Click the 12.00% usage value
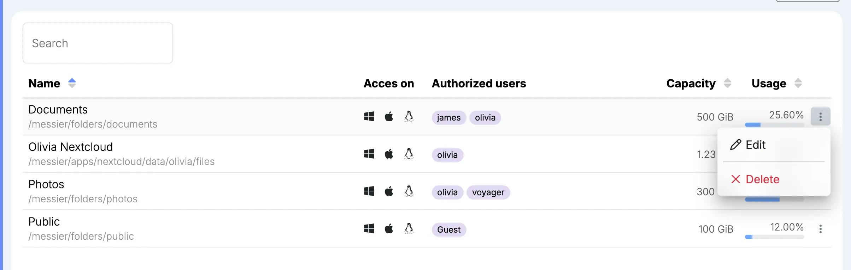This screenshot has height=270, width=851. click(787, 227)
